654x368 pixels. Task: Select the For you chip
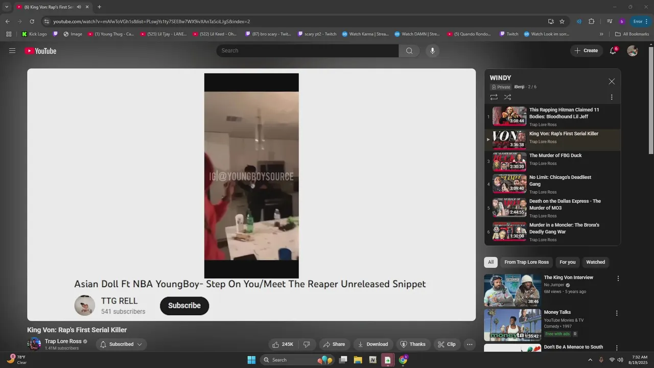567,262
